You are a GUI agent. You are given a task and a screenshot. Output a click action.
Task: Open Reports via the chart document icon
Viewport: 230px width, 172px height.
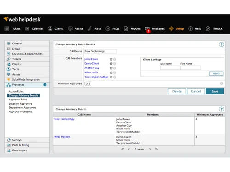coord(126,28)
